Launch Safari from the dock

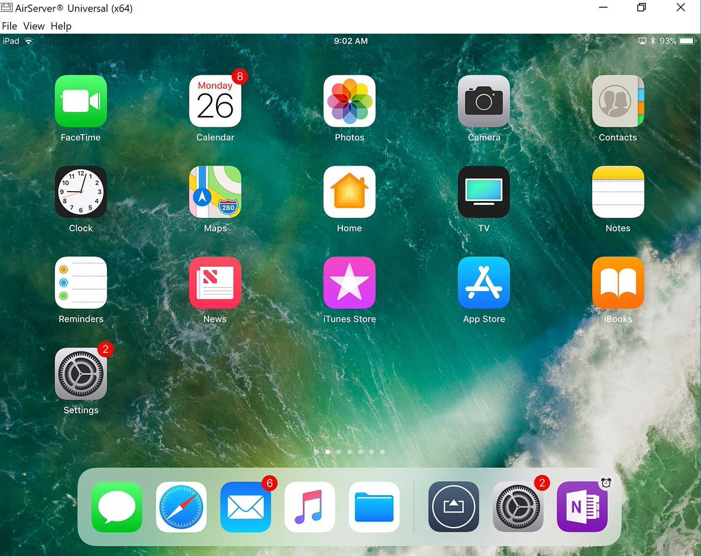[181, 507]
